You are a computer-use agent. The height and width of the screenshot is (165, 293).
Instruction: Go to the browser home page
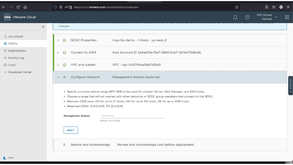tap(25, 7)
